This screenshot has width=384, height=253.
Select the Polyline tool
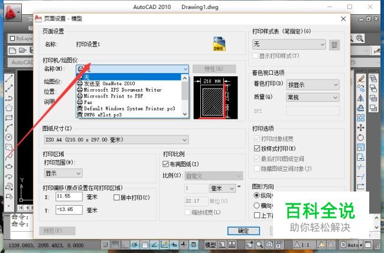click(9, 98)
